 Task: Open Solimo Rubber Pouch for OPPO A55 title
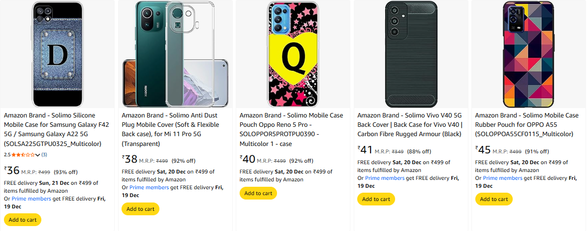point(526,124)
